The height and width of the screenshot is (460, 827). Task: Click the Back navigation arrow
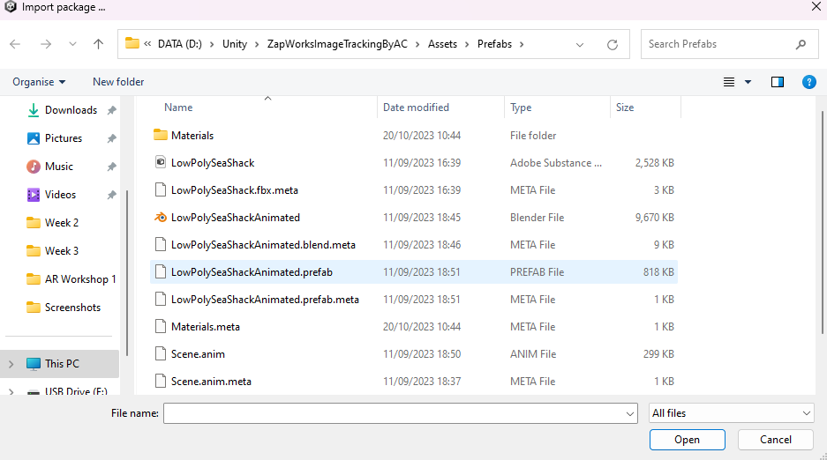pyautogui.click(x=16, y=44)
